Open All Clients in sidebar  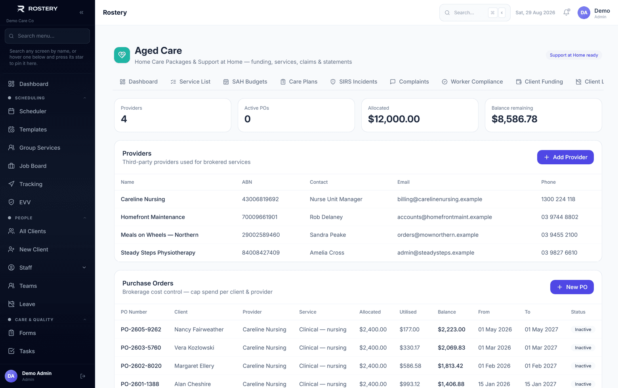pyautogui.click(x=48, y=231)
